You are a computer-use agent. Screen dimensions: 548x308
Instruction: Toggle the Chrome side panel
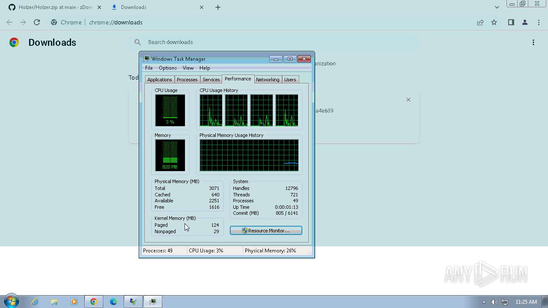click(511, 22)
